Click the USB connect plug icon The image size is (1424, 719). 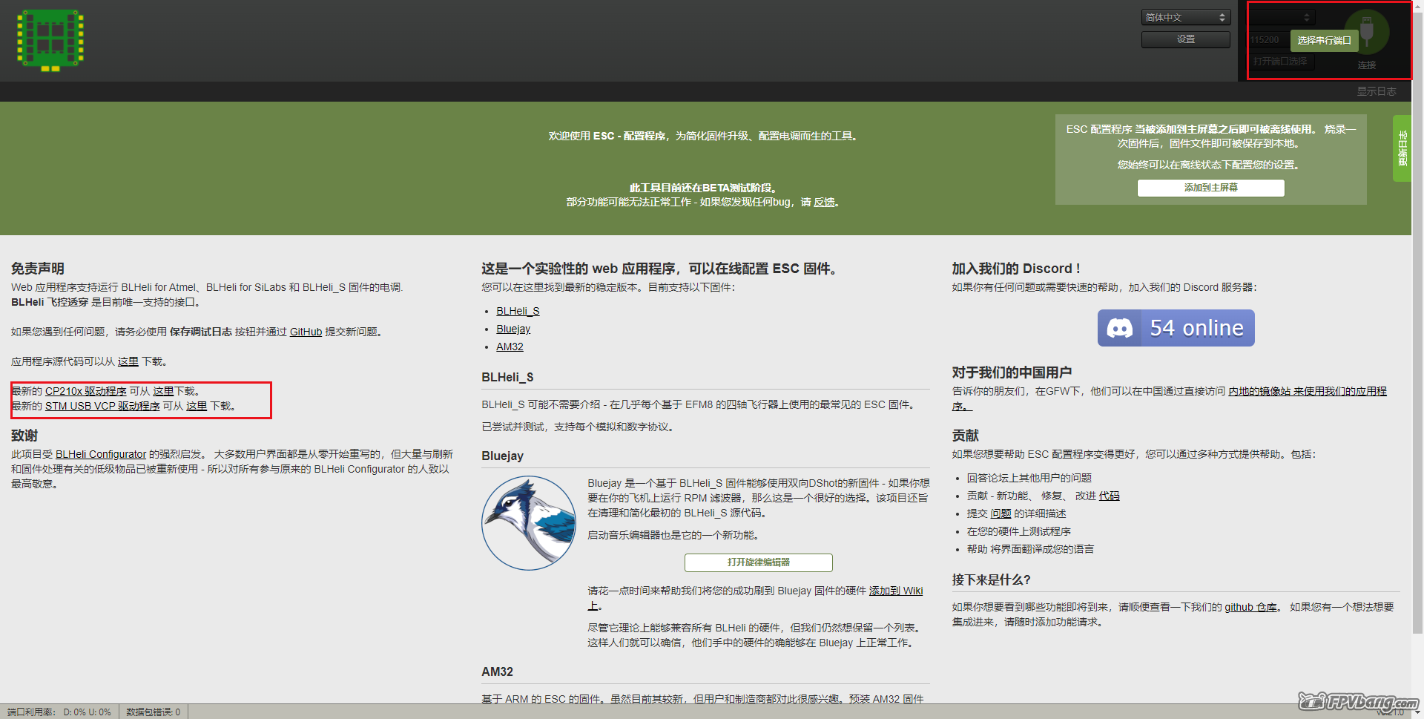click(1367, 31)
